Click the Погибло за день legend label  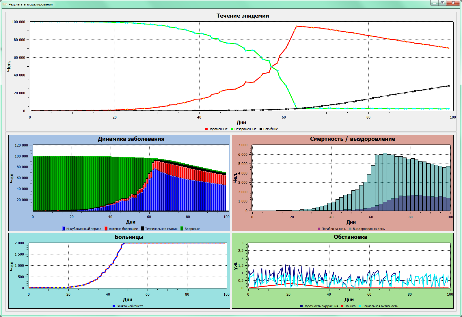point(334,229)
